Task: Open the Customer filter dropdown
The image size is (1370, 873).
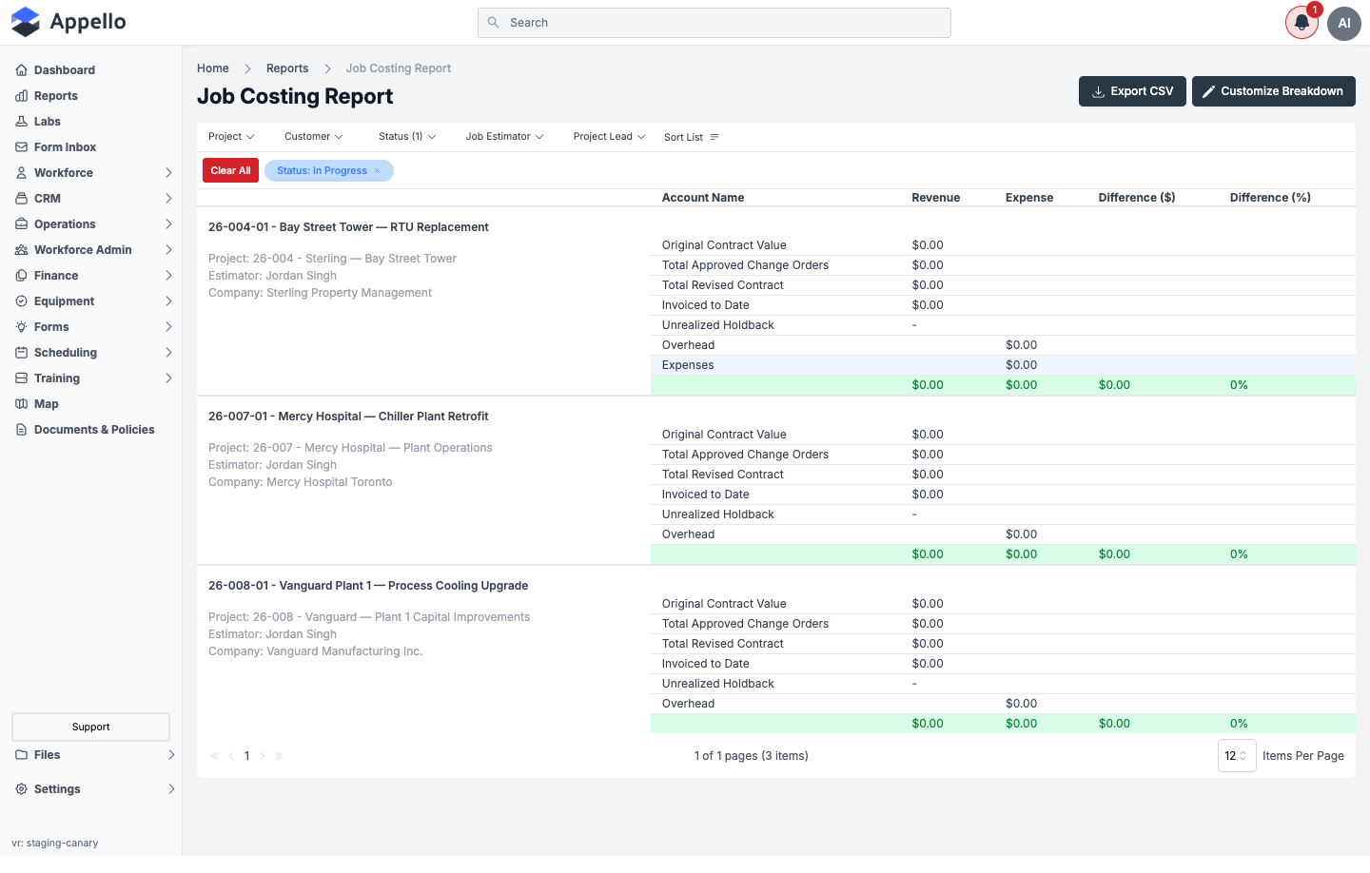Action: (313, 137)
